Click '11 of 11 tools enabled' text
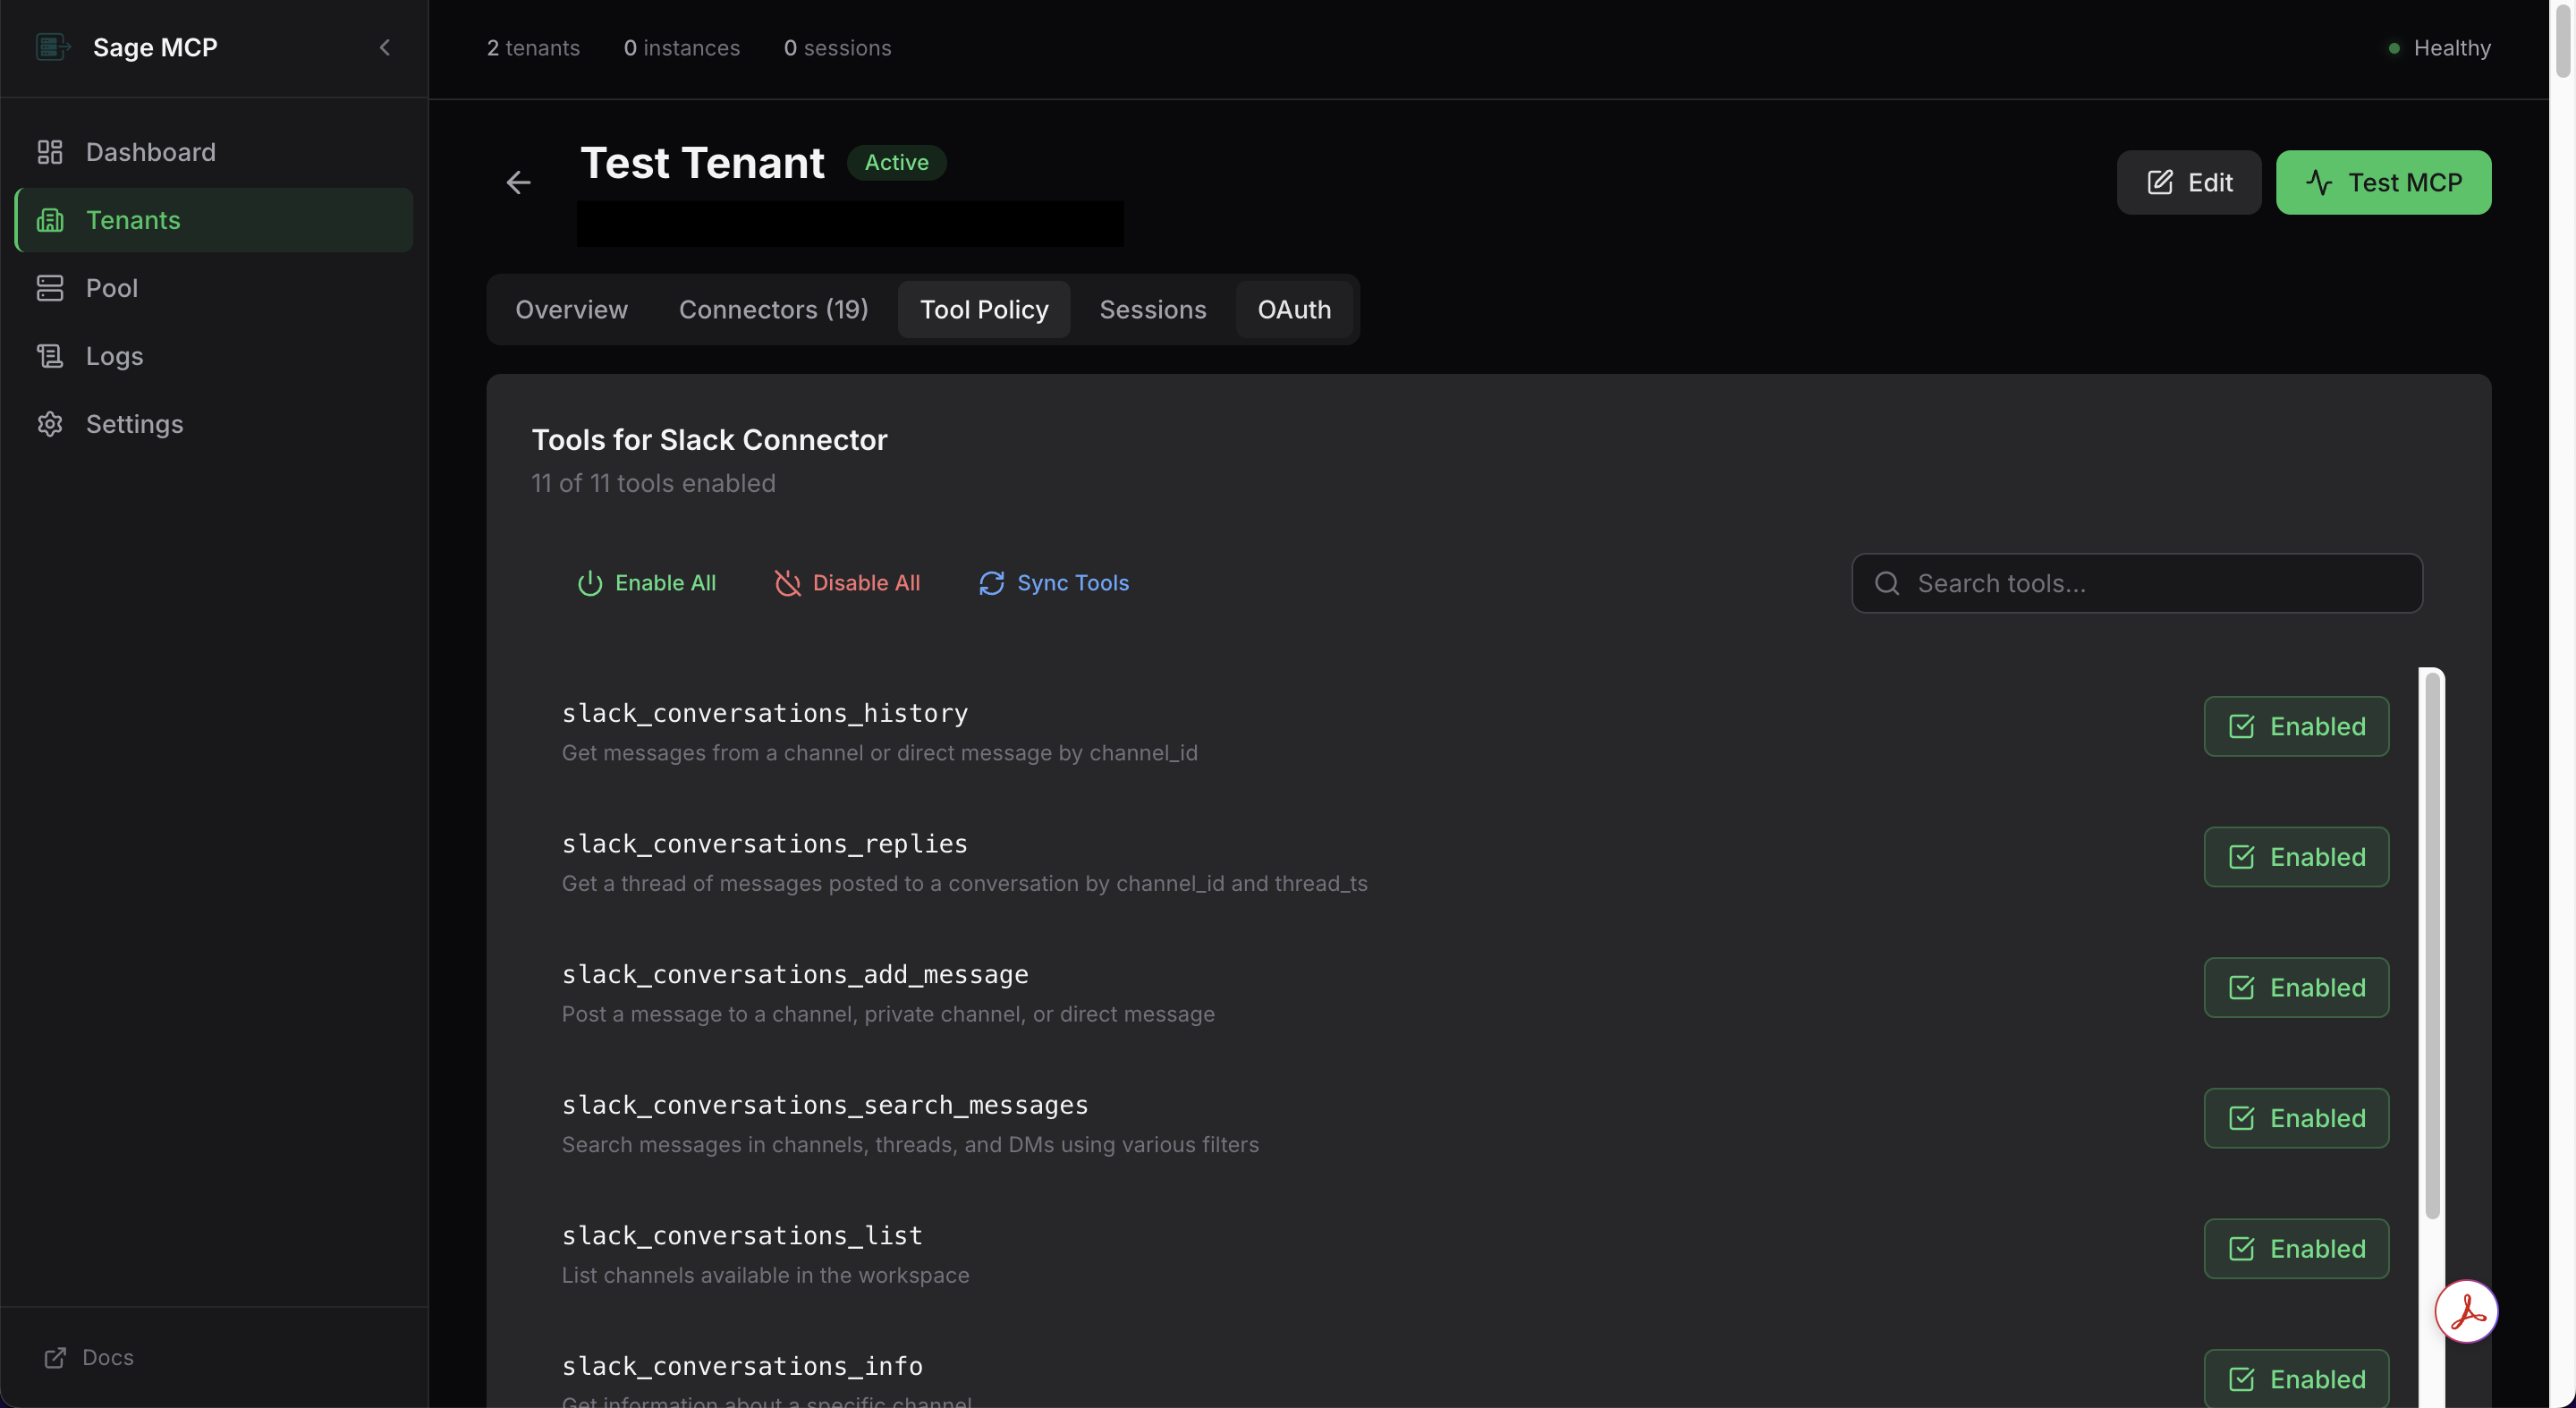This screenshot has width=2576, height=1408. [653, 483]
